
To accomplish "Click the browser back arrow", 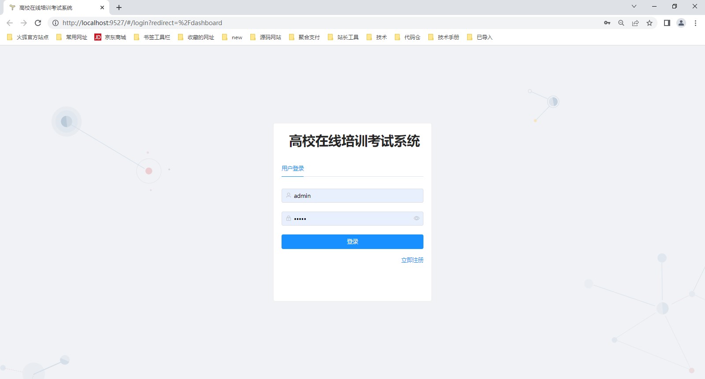I will click(x=10, y=23).
